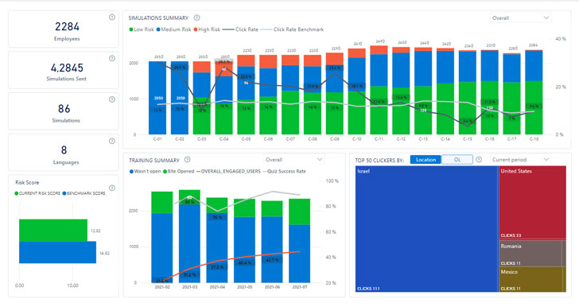579x307 pixels.
Task: Select Israel tile in clickers treemap
Action: click(426, 229)
